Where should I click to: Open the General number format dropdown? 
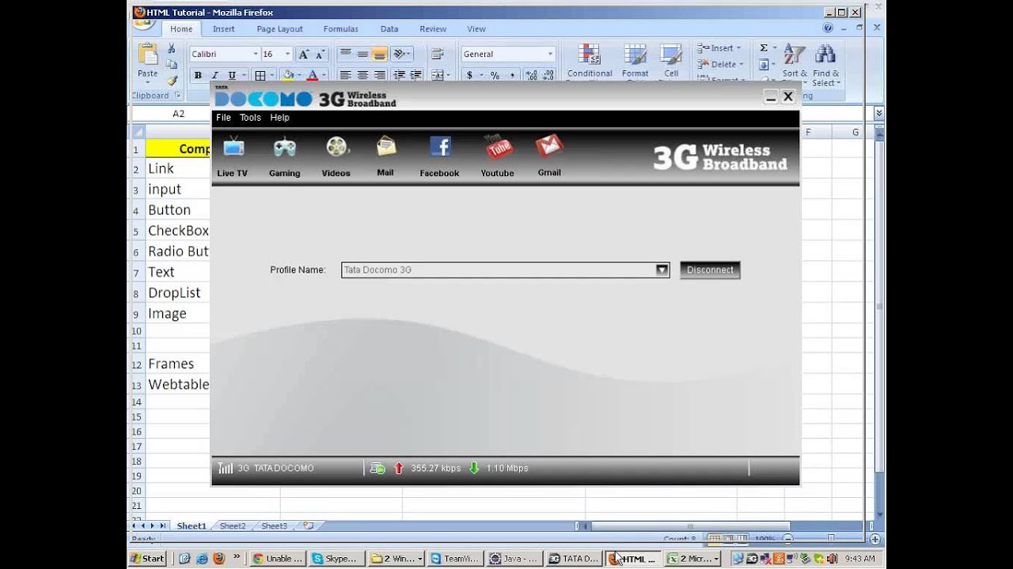pyautogui.click(x=550, y=55)
